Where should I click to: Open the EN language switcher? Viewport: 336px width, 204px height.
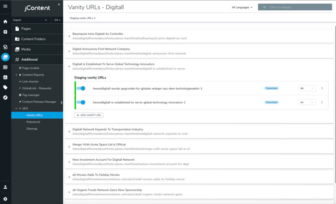[x=57, y=20]
